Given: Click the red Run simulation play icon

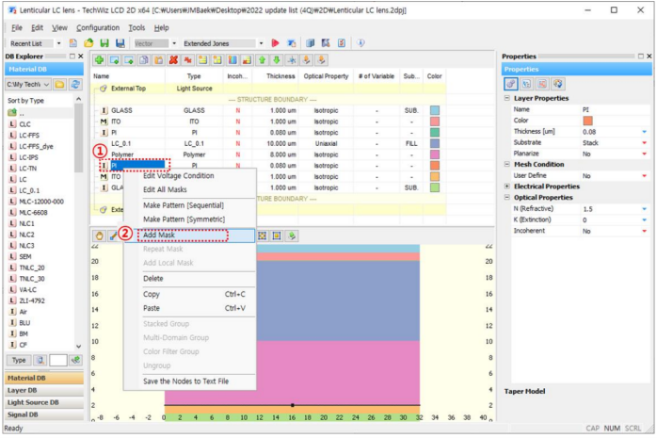Looking at the screenshot, I should 276,43.
